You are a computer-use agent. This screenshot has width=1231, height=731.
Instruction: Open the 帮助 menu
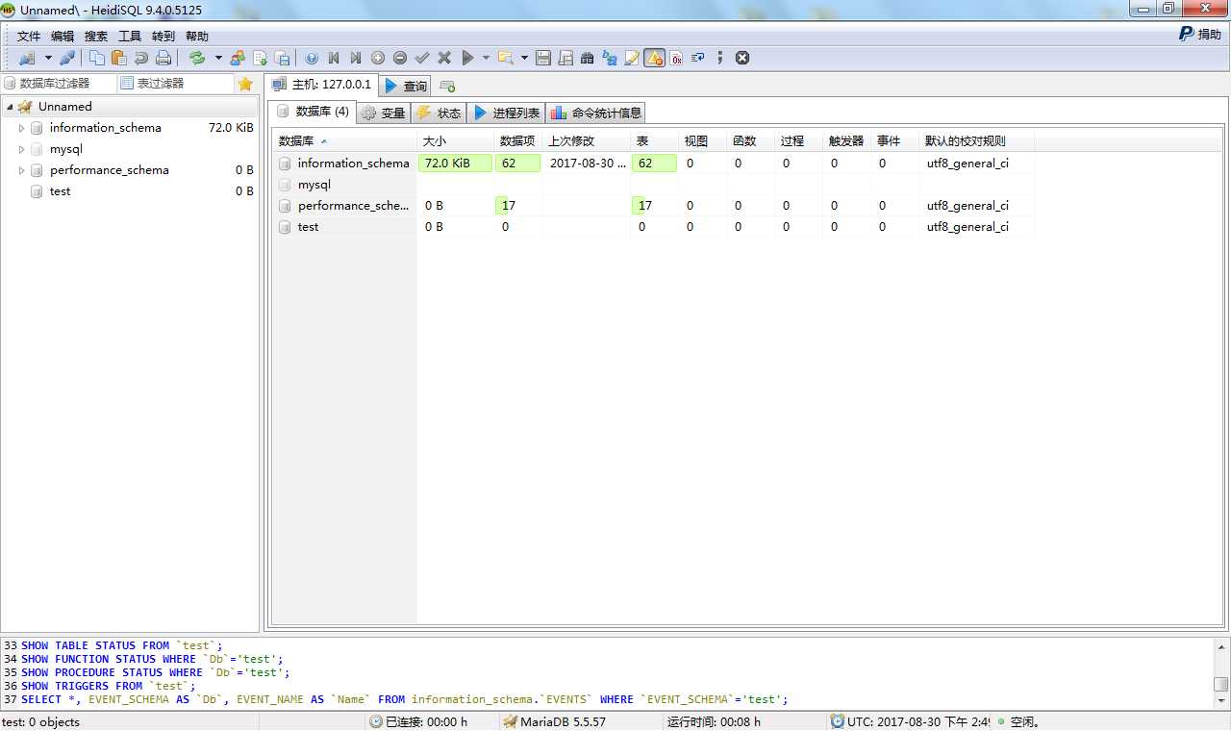coord(197,36)
